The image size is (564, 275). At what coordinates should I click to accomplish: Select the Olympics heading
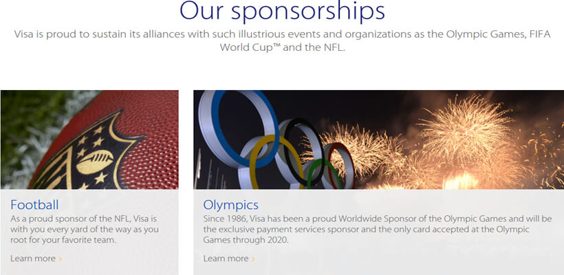pyautogui.click(x=230, y=205)
